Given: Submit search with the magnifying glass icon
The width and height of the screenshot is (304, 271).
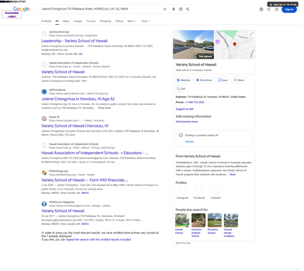Looking at the screenshot, I should click(188, 9).
